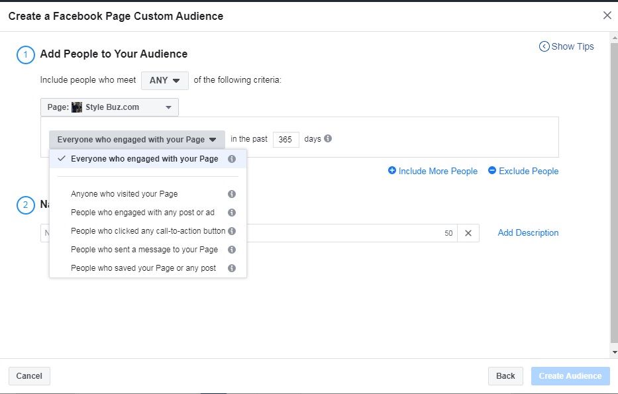Click info icon next to the 'days' label
Screen dimensions: 618x394
tap(328, 139)
